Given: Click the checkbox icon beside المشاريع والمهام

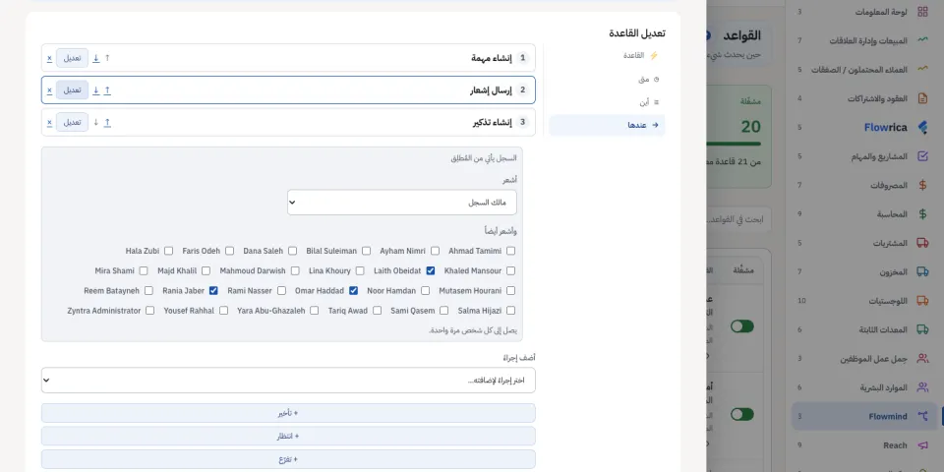Looking at the screenshot, I should (x=922, y=156).
